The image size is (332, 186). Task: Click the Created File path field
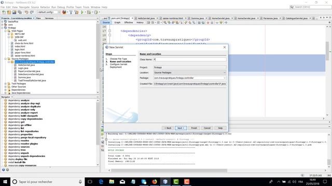tap(190, 84)
